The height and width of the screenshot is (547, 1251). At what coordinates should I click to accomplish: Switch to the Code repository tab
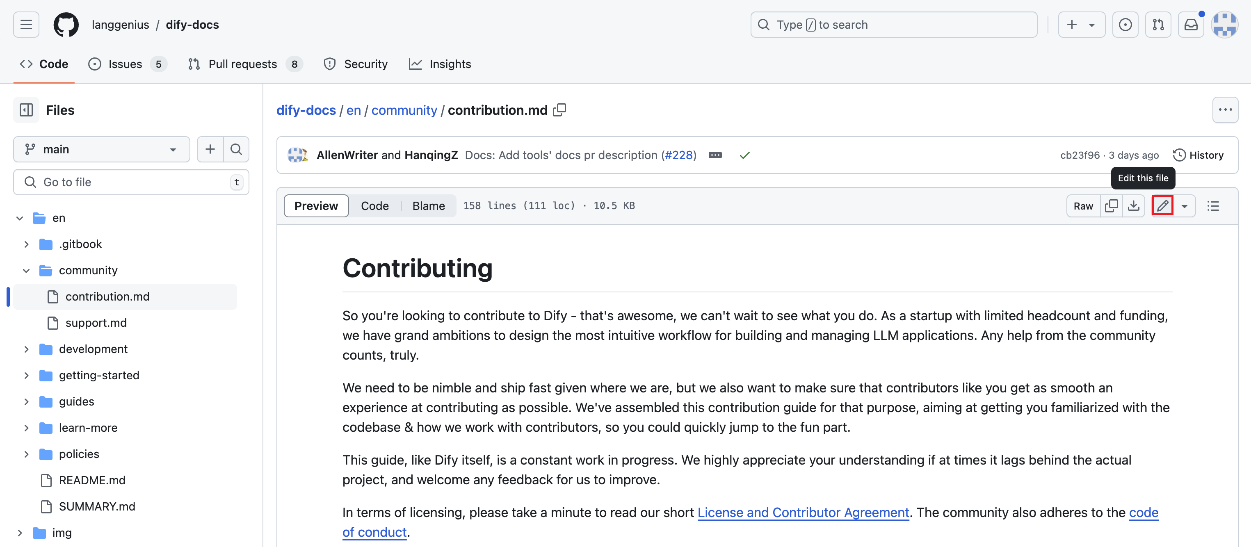pyautogui.click(x=44, y=64)
